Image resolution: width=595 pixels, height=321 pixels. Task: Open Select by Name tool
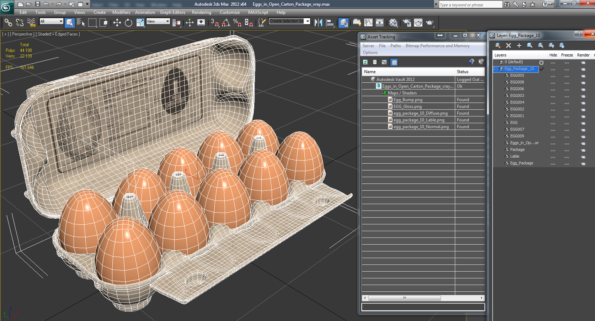click(x=81, y=23)
